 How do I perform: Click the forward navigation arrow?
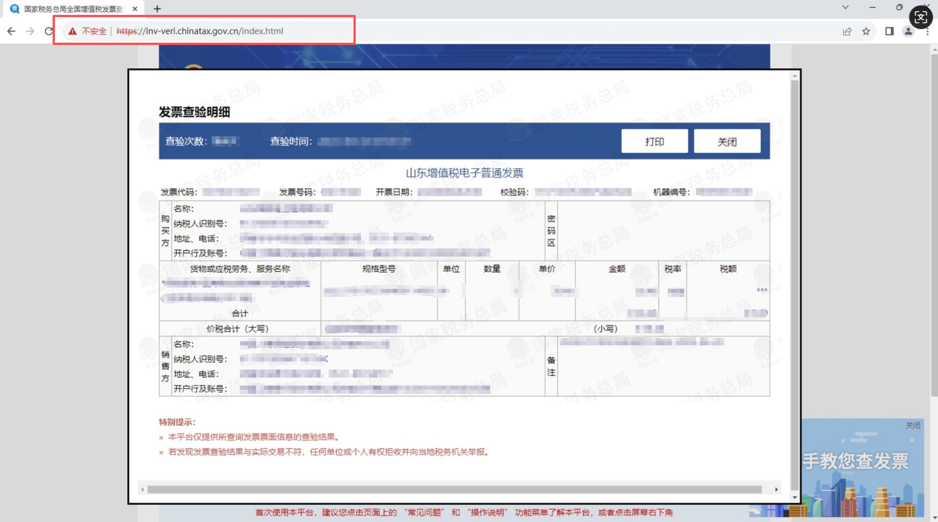click(30, 31)
